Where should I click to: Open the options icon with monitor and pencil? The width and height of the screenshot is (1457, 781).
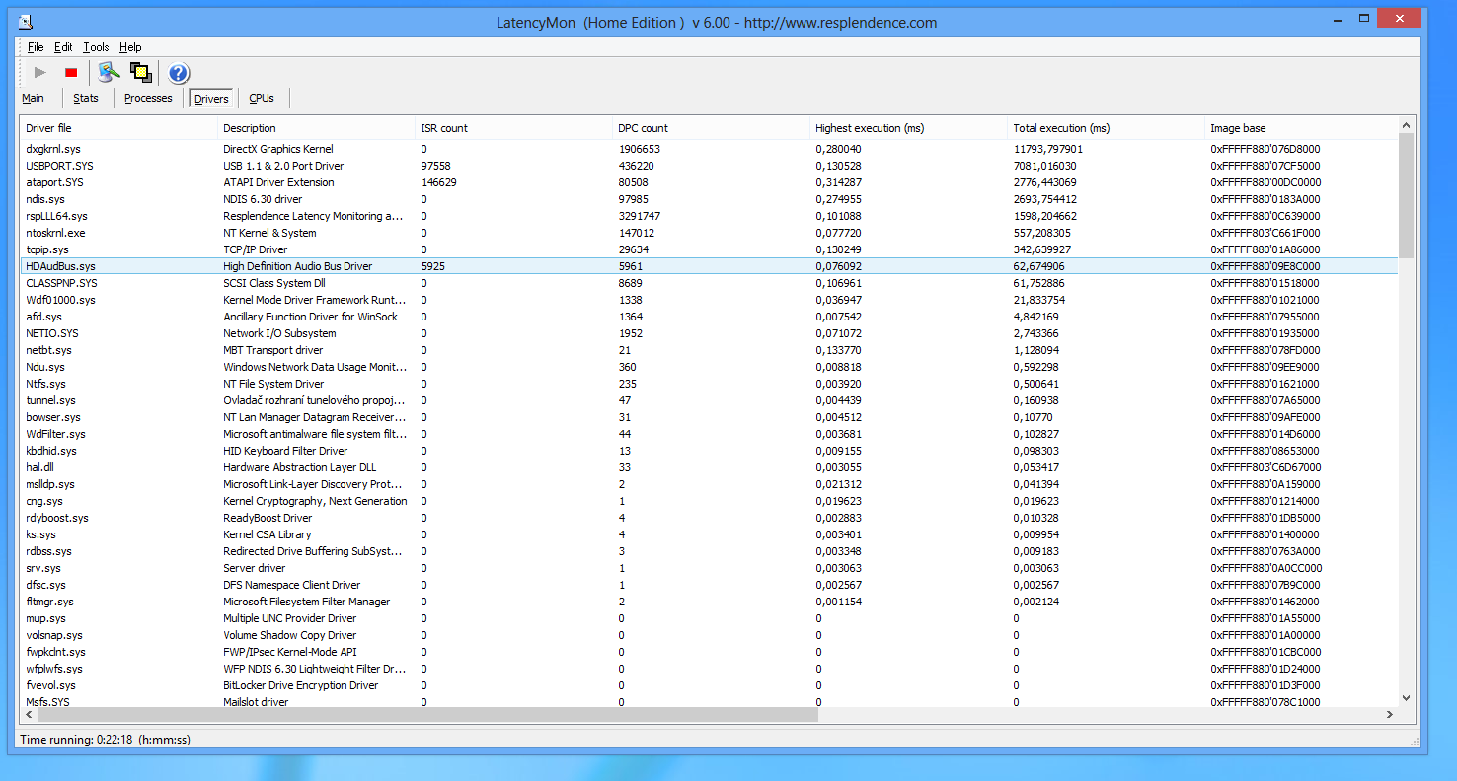[109, 72]
